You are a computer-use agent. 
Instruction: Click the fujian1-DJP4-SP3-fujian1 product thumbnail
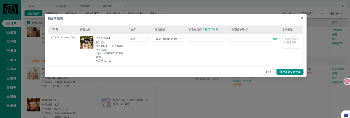coord(106,102)
